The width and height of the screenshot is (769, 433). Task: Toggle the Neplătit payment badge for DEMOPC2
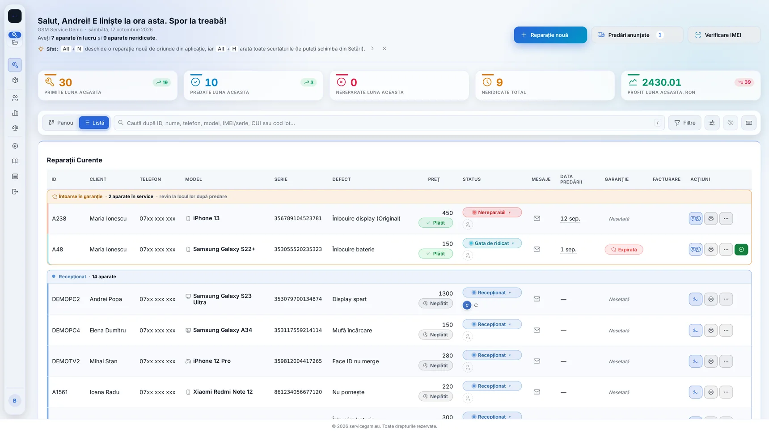pos(435,303)
